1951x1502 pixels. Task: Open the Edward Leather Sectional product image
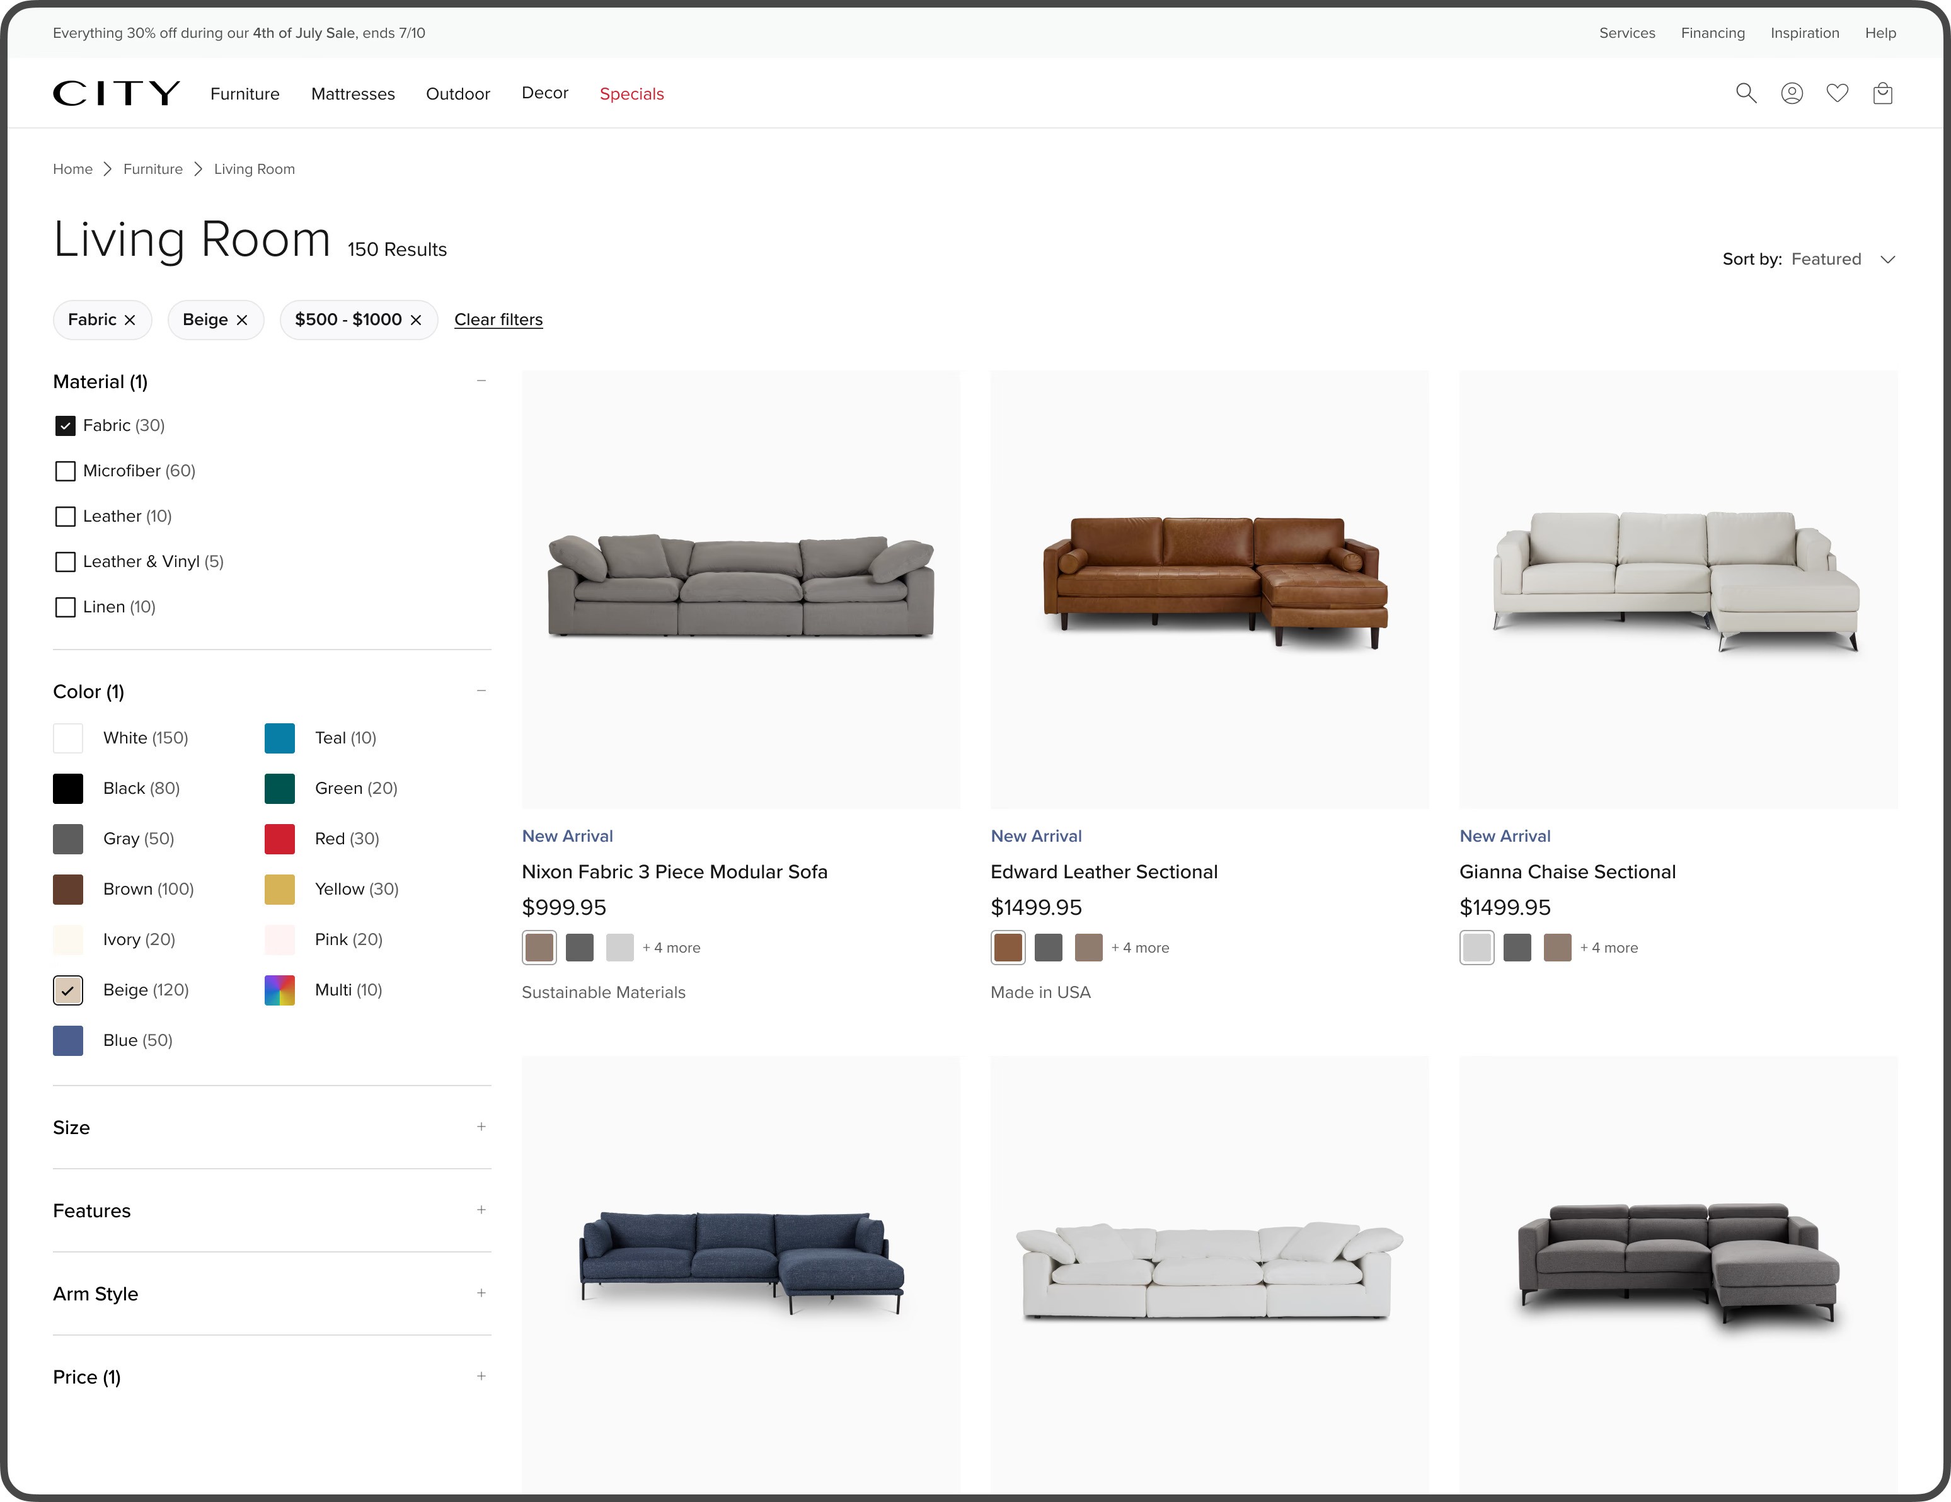coord(1209,589)
